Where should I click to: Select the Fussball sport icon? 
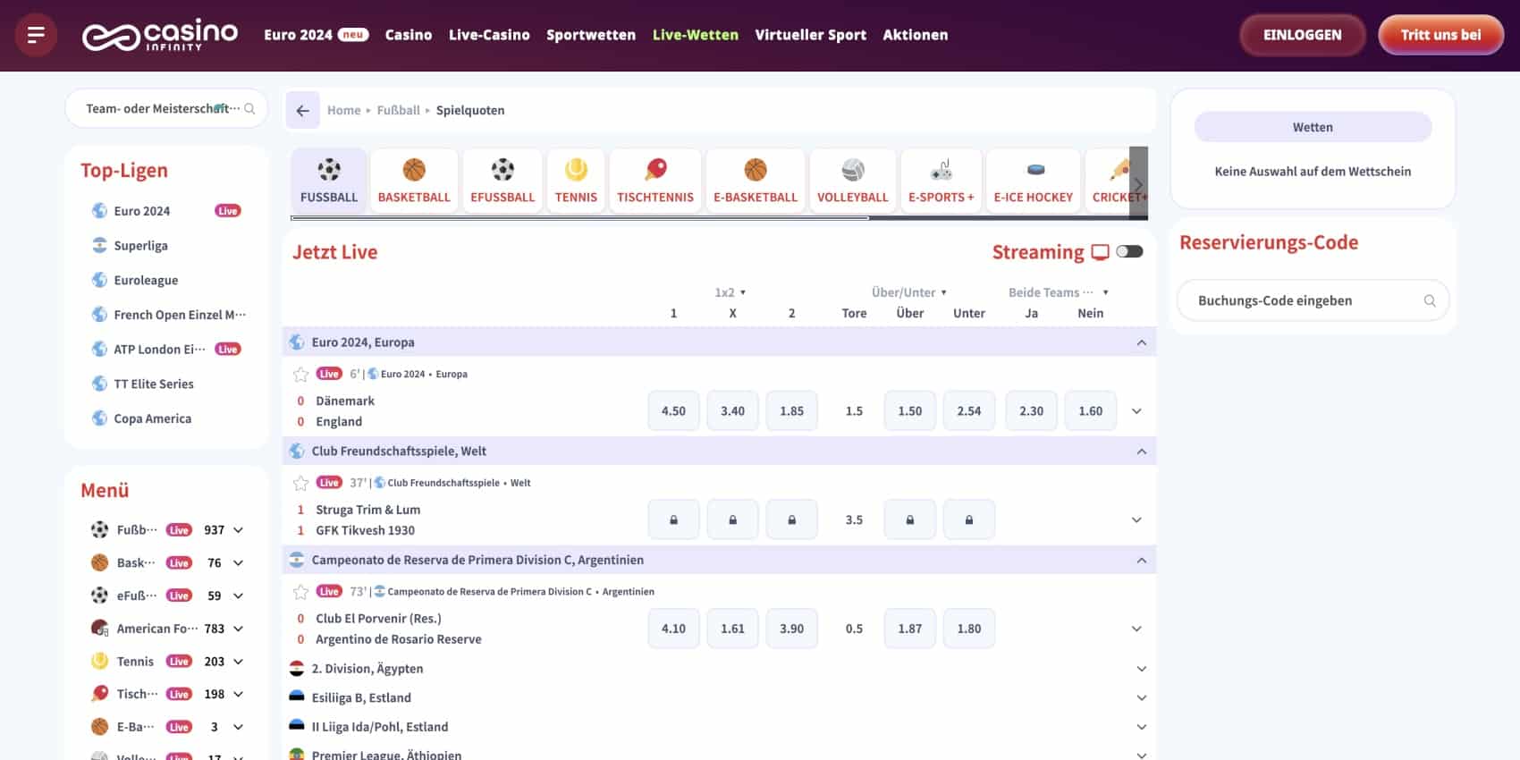329,182
